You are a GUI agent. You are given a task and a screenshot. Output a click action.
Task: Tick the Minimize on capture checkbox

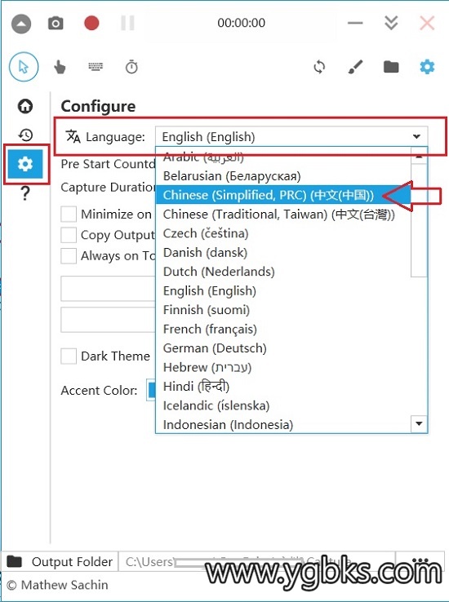69,214
